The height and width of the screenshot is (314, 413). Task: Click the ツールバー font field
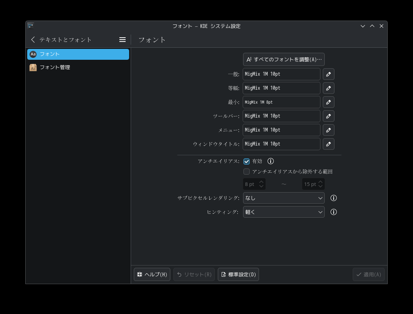coord(281,116)
